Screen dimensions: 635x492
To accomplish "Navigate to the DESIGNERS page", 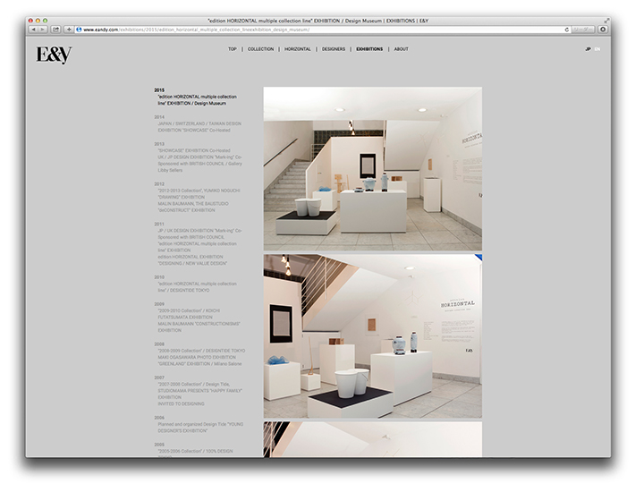I will [x=334, y=49].
